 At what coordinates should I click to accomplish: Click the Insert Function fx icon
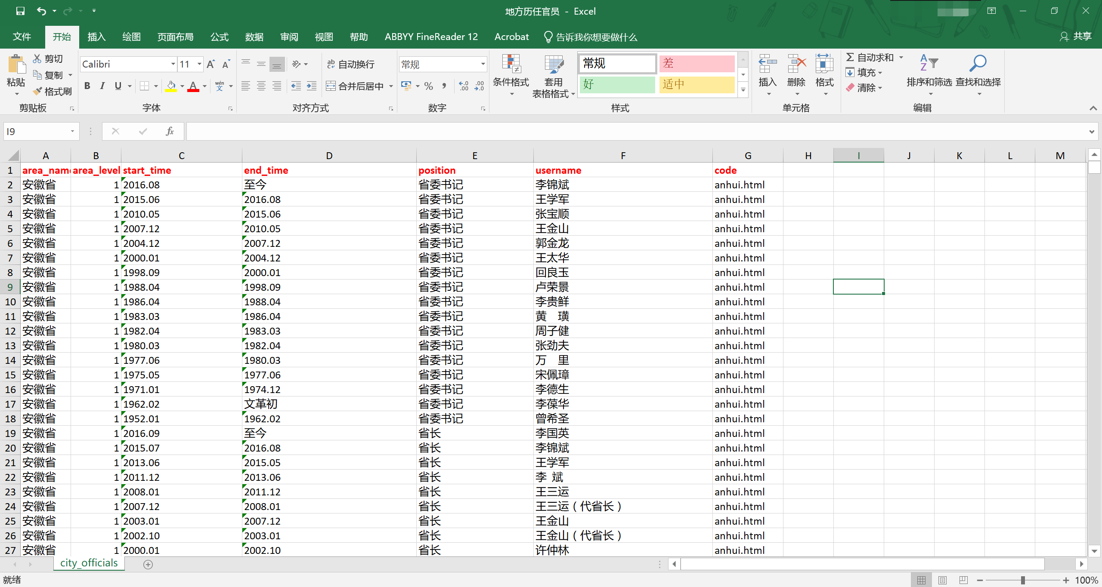point(170,131)
